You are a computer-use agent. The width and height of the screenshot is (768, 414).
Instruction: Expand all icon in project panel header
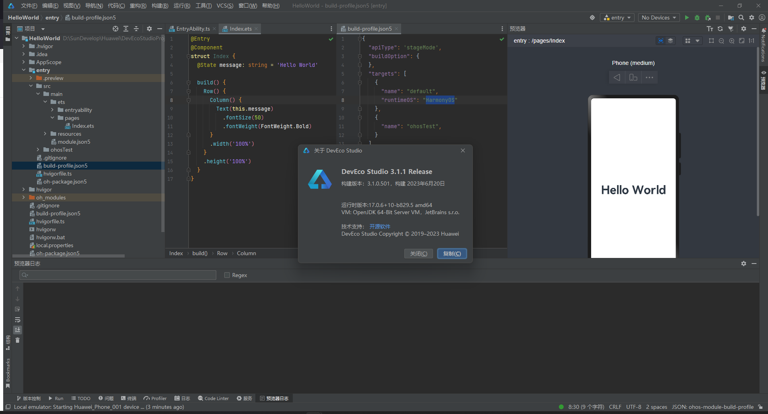126,29
